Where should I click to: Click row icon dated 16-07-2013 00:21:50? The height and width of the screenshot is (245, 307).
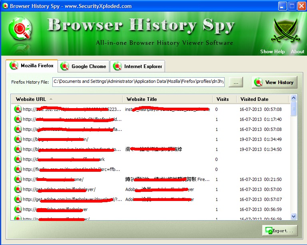pyautogui.click(x=18, y=179)
